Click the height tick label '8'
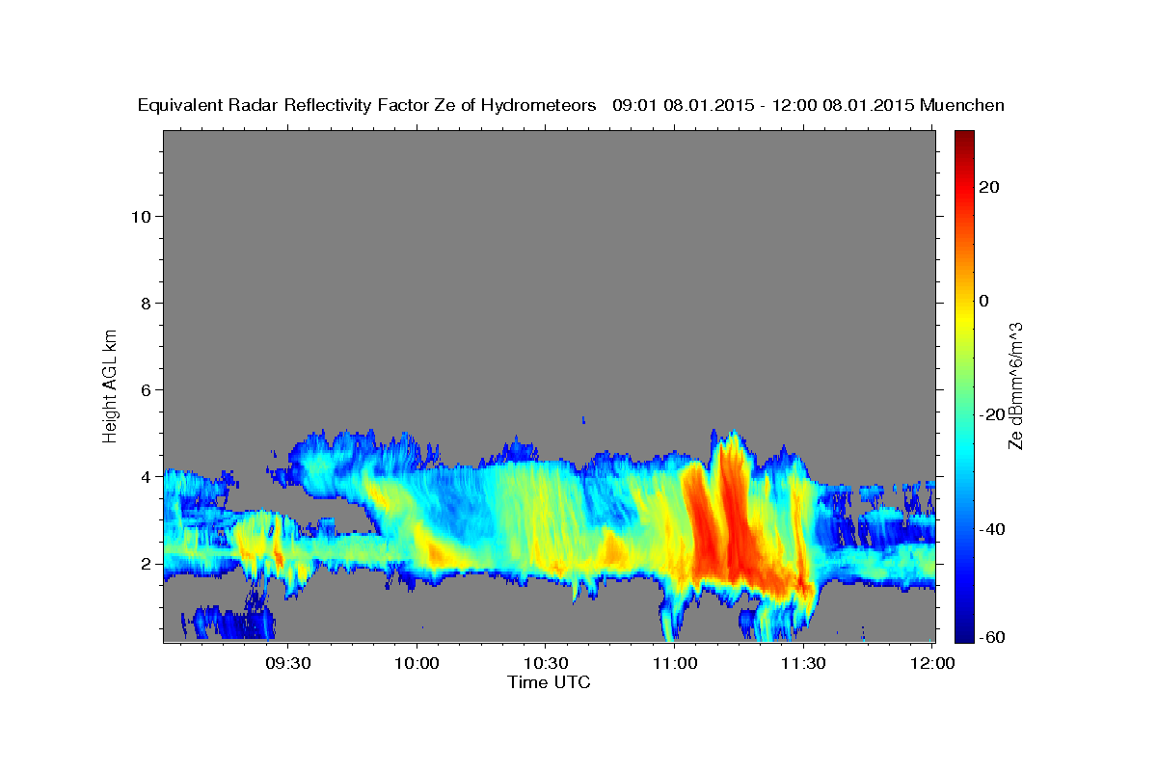Viewport: 1157px width, 771px height. (x=146, y=303)
